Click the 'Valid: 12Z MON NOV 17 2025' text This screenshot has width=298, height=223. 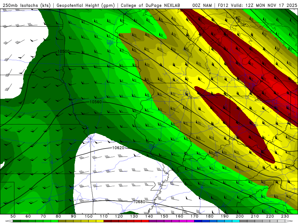point(264,5)
